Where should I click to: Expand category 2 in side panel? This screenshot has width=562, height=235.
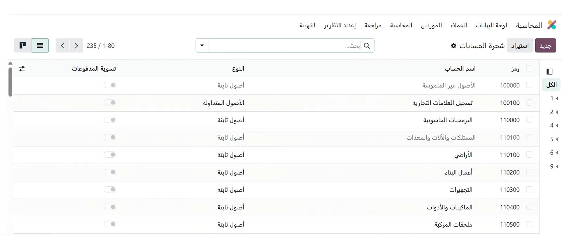click(x=557, y=112)
